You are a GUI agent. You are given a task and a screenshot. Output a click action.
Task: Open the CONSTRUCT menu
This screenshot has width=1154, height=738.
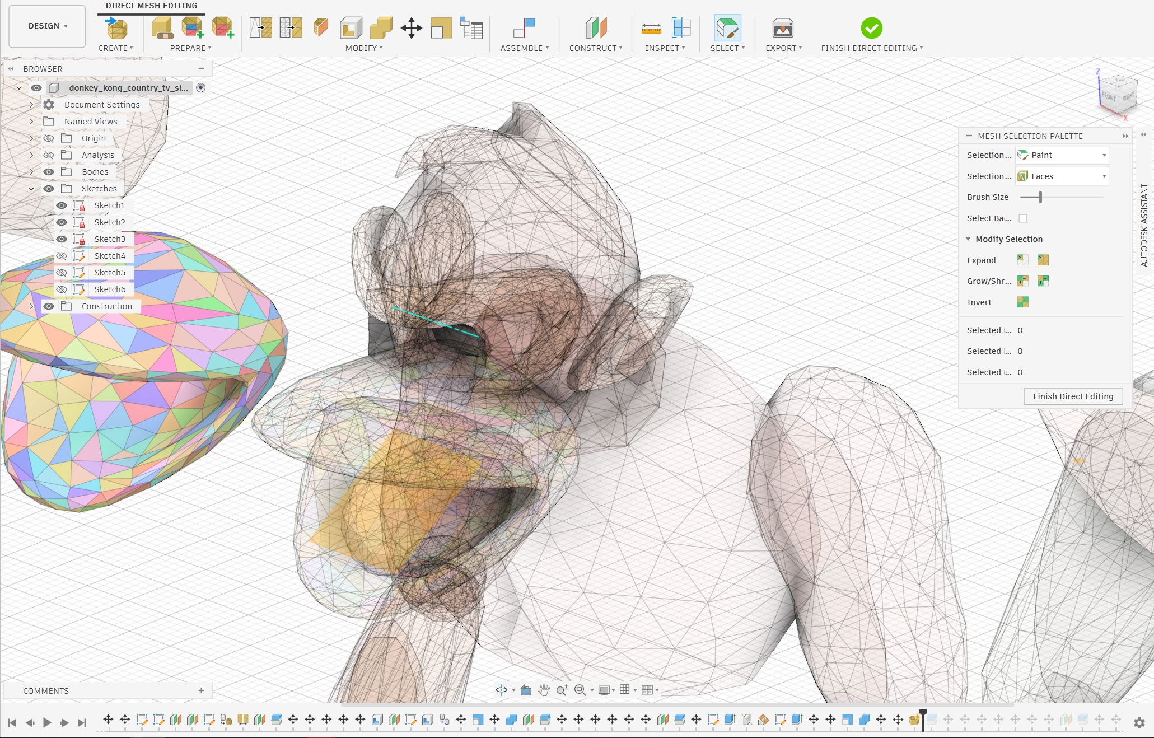point(596,48)
